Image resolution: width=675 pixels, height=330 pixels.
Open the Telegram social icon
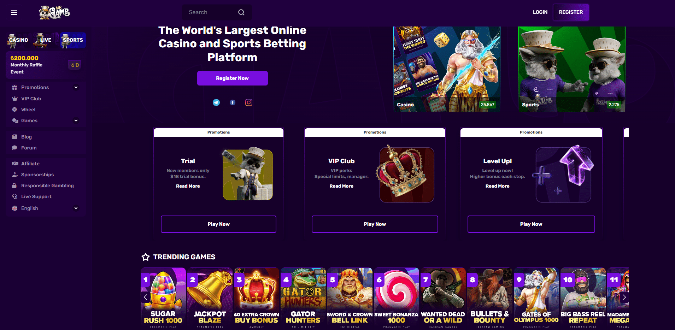216,102
